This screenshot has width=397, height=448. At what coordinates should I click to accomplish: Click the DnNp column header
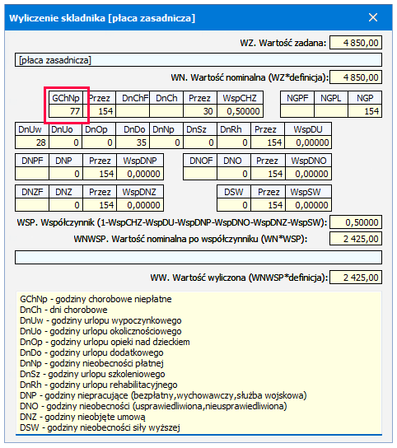(x=166, y=129)
